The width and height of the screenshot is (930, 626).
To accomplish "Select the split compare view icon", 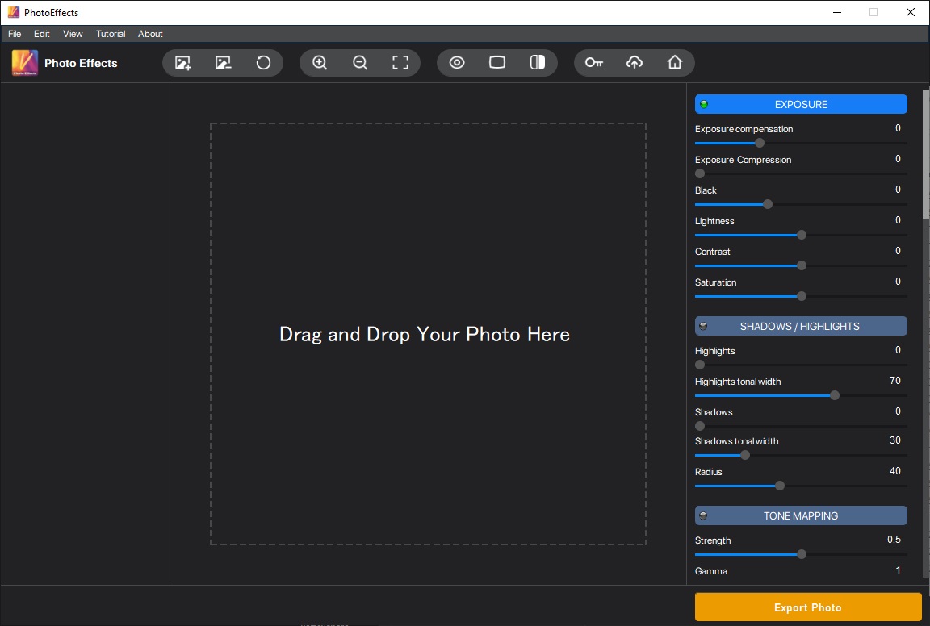I will (x=538, y=62).
